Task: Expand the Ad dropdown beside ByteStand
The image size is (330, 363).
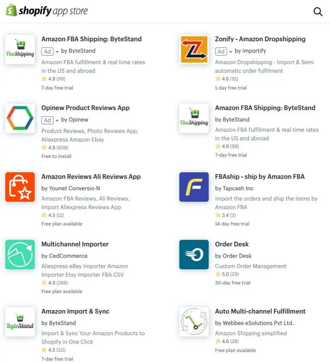Action: (57, 52)
